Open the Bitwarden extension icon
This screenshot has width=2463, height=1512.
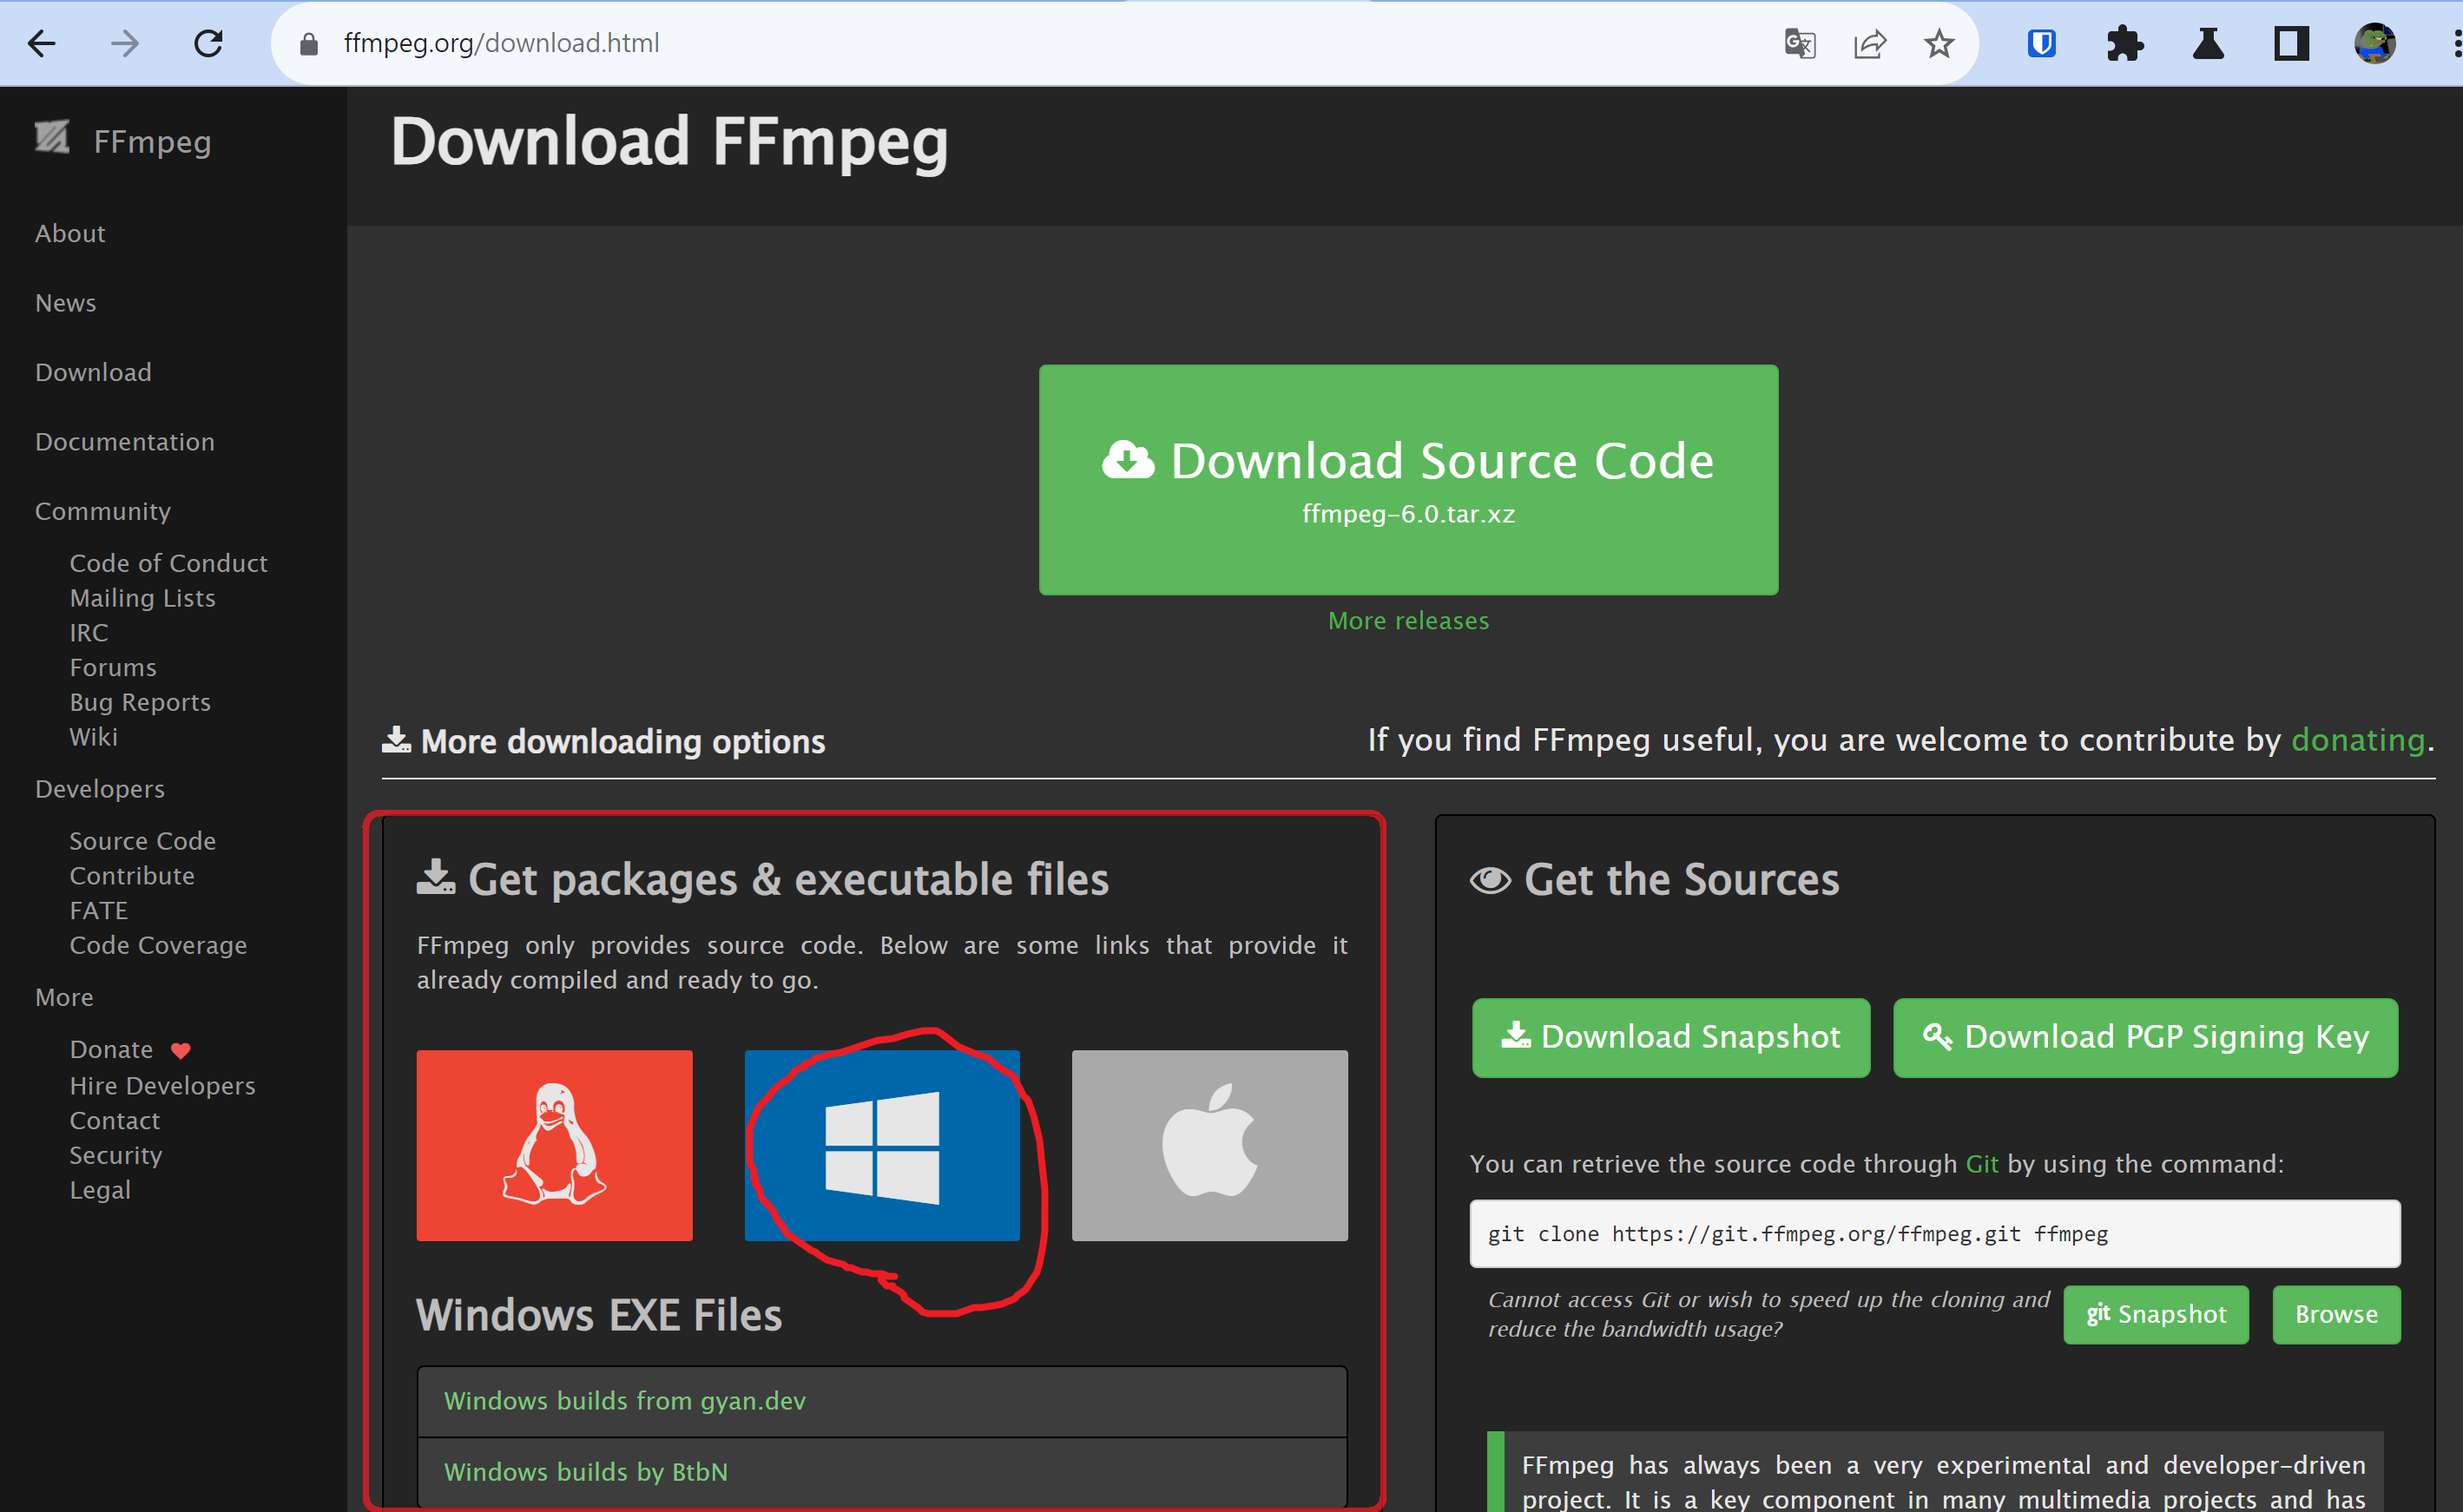tap(2041, 43)
